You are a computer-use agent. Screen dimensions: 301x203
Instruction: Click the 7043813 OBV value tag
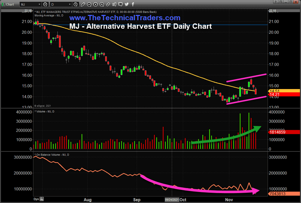pyautogui.click(x=284, y=193)
